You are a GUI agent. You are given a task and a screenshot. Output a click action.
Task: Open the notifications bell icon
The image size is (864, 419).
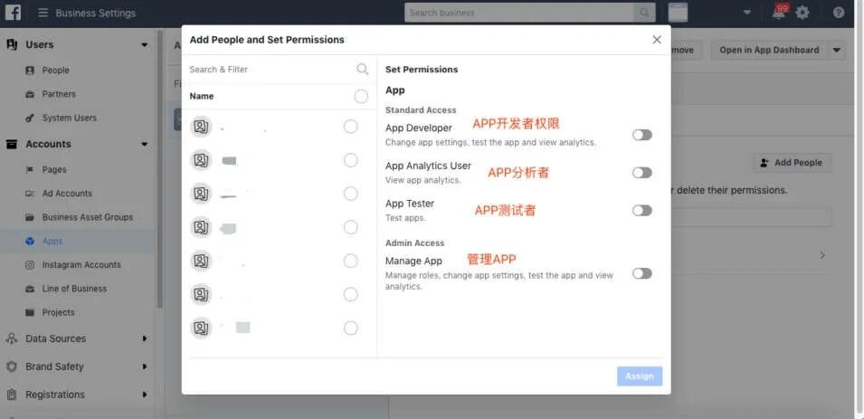coord(779,13)
